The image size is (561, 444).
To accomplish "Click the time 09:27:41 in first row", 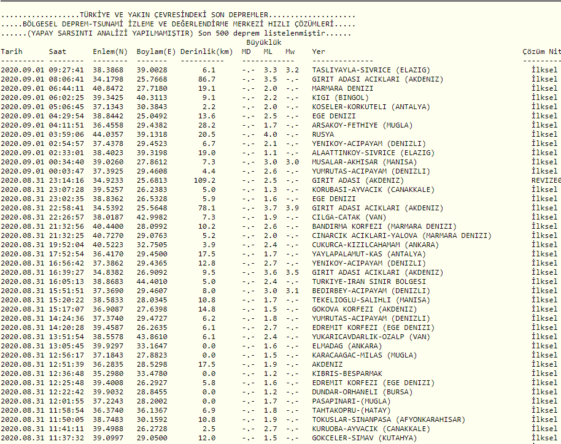I will point(66,70).
